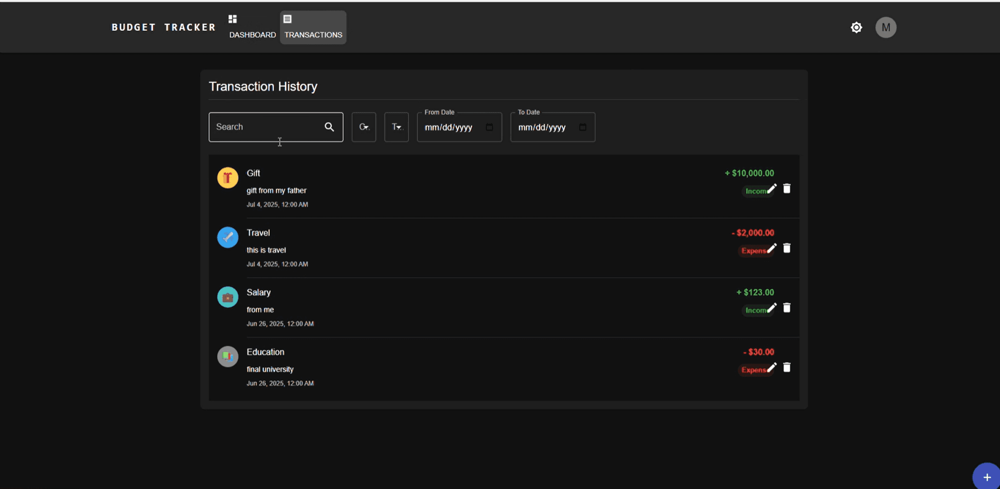Open the Dashboard tab

click(x=252, y=27)
